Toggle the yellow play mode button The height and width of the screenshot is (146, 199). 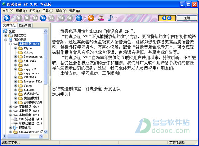pos(167,18)
